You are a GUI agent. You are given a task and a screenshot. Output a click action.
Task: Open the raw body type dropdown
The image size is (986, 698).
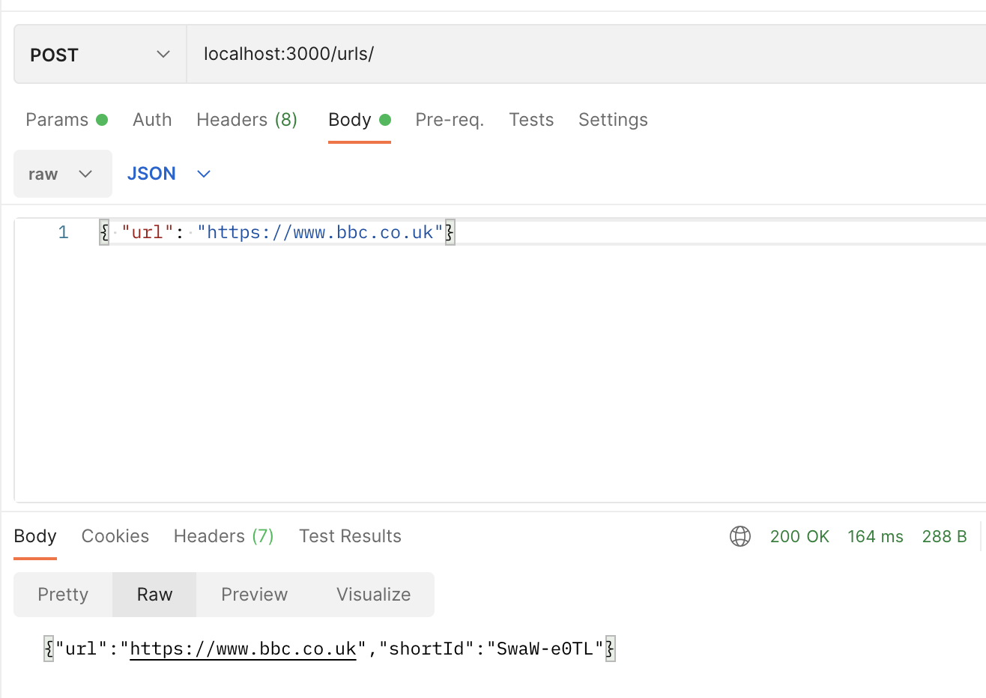(62, 173)
